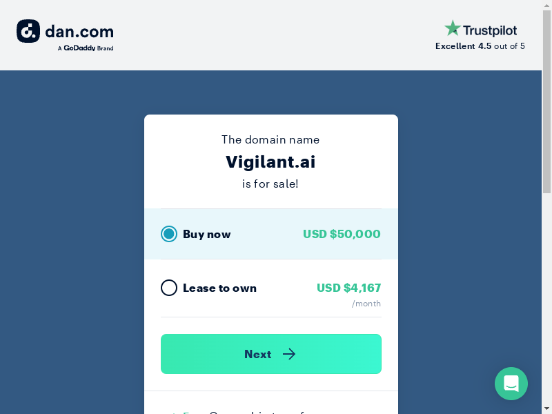This screenshot has width=552, height=414.
Task: Click the dan.com logo icon
Action: click(x=28, y=31)
